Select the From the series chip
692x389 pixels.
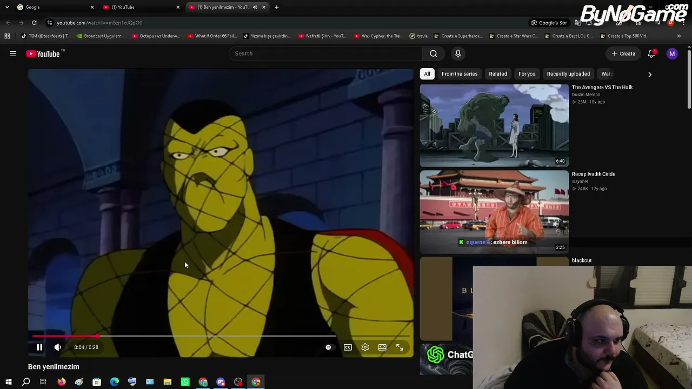pyautogui.click(x=460, y=73)
